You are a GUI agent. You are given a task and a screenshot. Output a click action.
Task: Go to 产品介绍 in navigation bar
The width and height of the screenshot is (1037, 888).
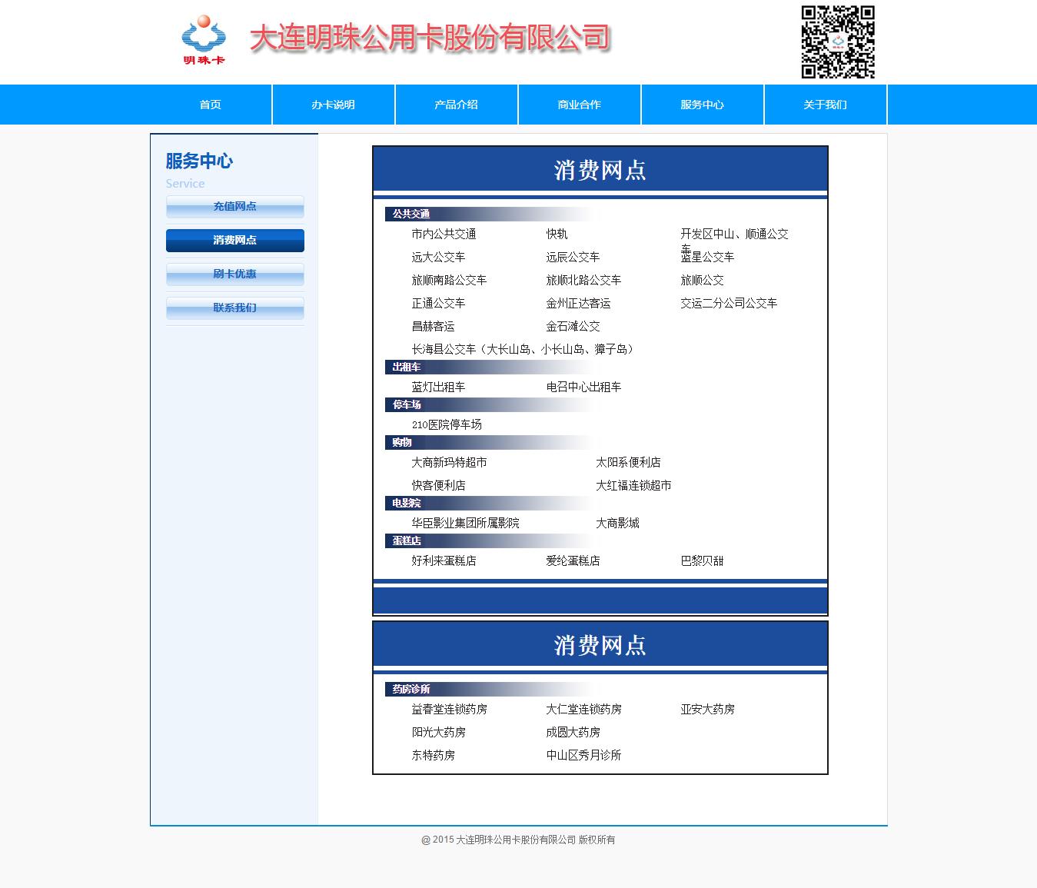click(x=457, y=105)
